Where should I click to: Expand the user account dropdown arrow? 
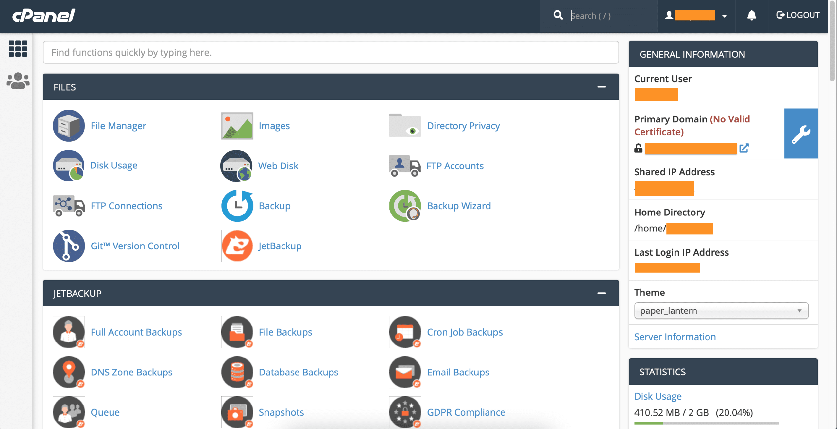(x=725, y=16)
